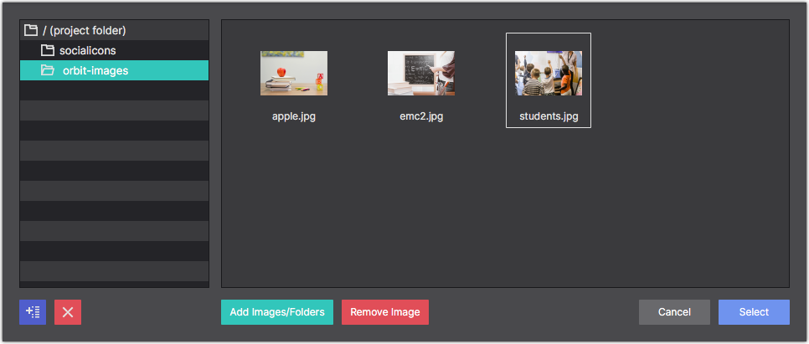The width and height of the screenshot is (809, 344).
Task: Cancel the image selection dialog
Action: 674,312
